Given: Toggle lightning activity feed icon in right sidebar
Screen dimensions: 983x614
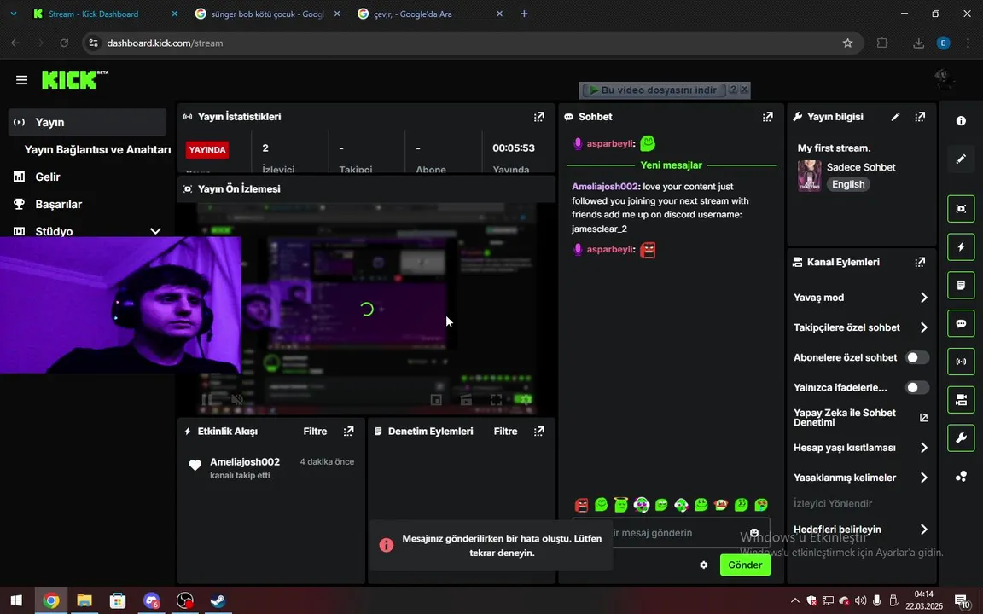Looking at the screenshot, I should click(x=961, y=246).
